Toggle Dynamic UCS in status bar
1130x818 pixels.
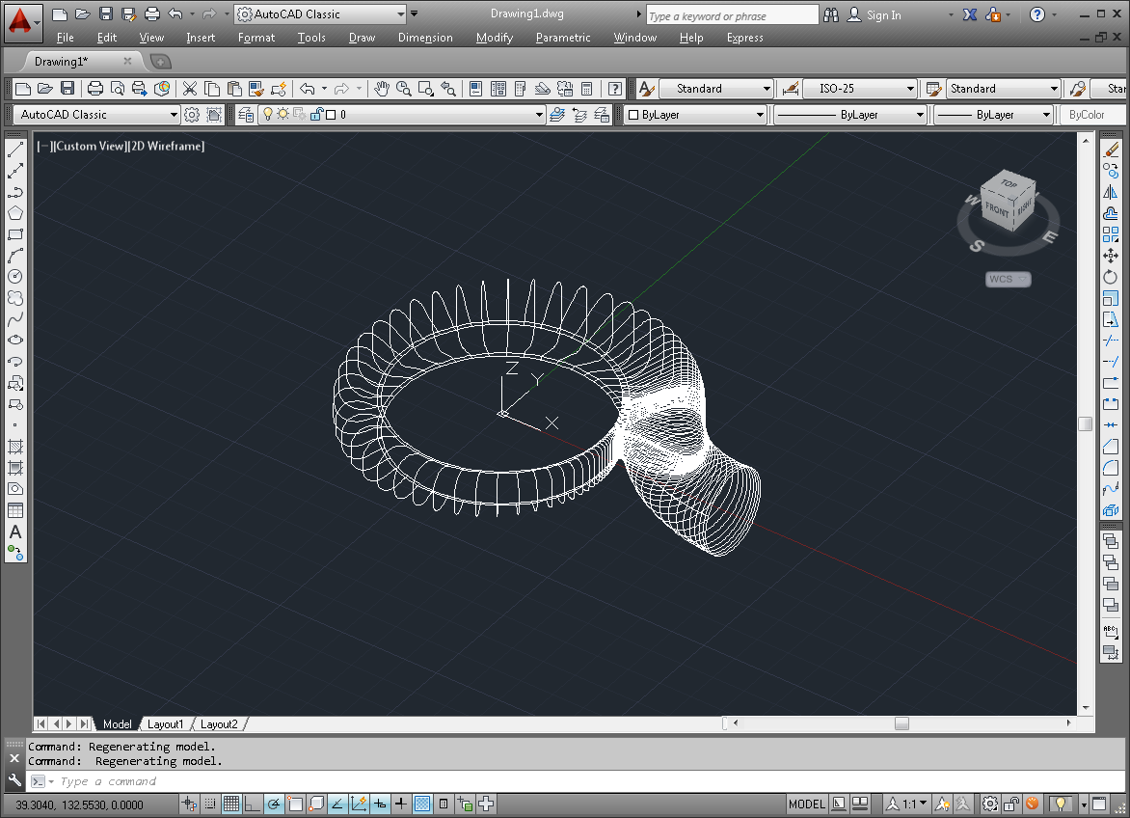(x=359, y=804)
